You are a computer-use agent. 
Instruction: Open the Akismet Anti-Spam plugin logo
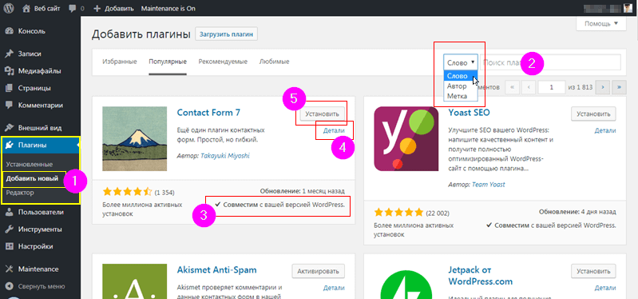pos(135,281)
